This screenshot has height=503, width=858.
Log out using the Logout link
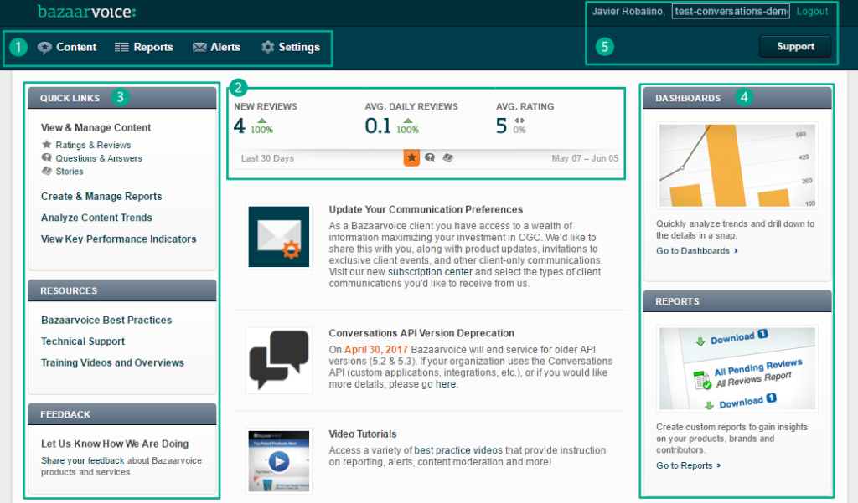coord(812,12)
